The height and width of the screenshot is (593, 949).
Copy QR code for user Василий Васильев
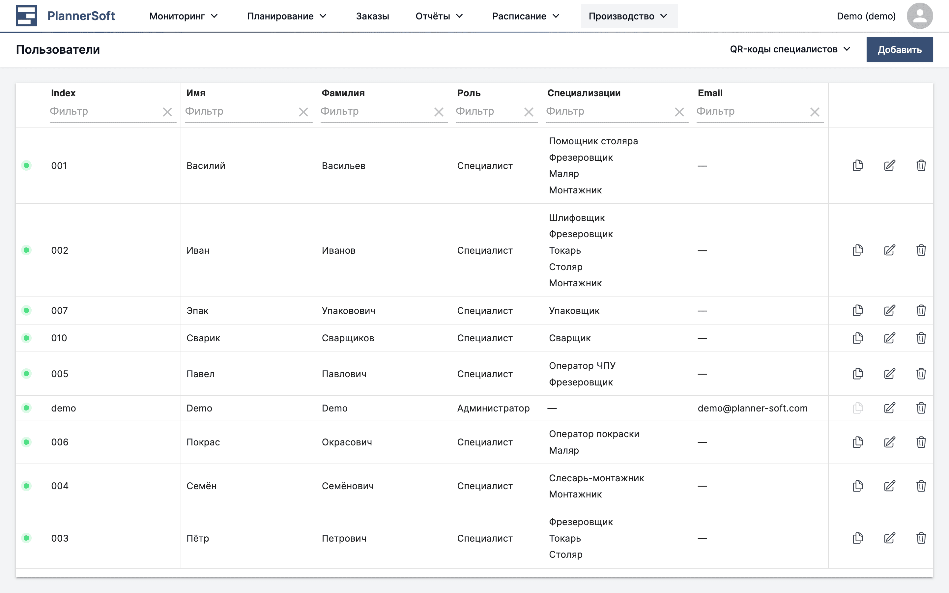(858, 165)
